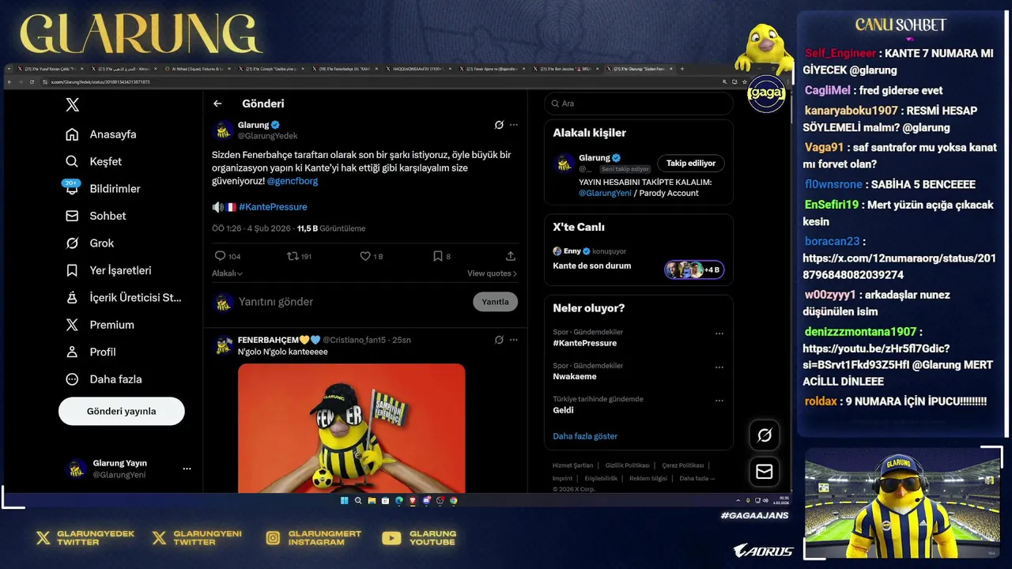Viewport: 1012px width, 569px height.
Task: Open Windows Start menu
Action: 345,500
